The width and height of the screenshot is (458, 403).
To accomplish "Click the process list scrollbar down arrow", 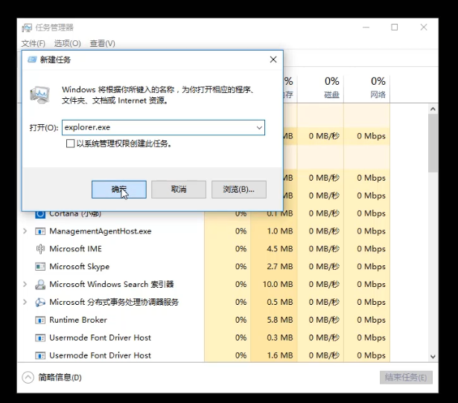I will pyautogui.click(x=433, y=357).
